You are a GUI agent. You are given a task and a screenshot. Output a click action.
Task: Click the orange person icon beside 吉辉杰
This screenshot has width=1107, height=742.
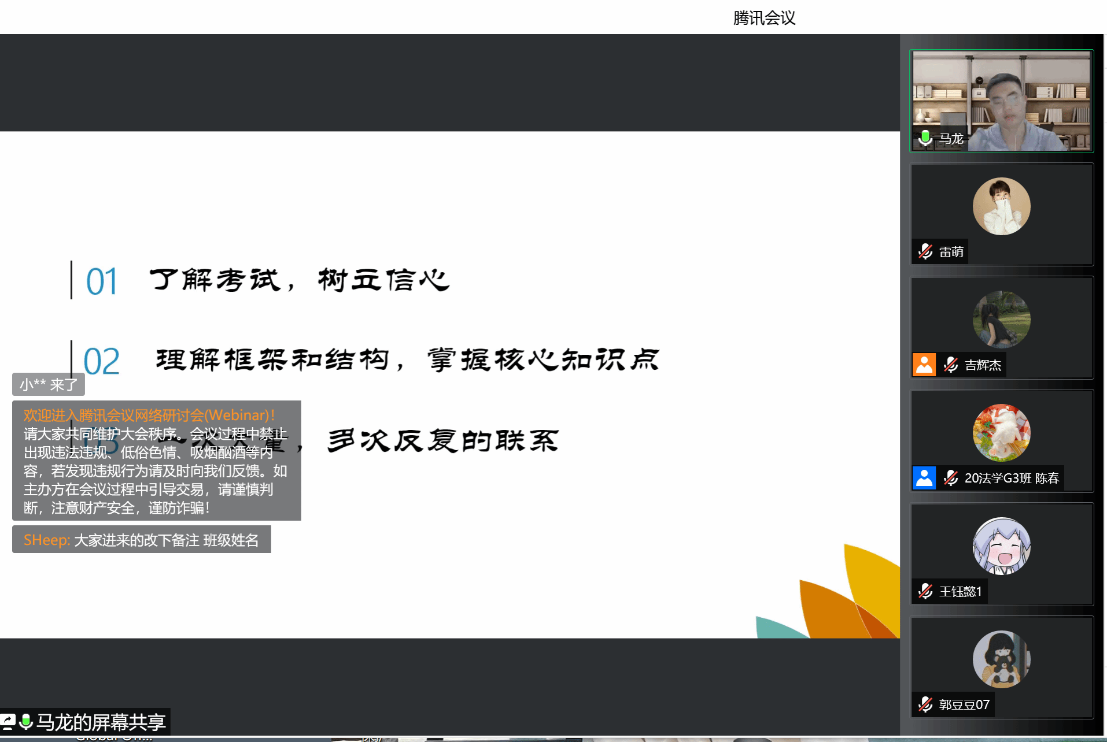click(x=924, y=365)
